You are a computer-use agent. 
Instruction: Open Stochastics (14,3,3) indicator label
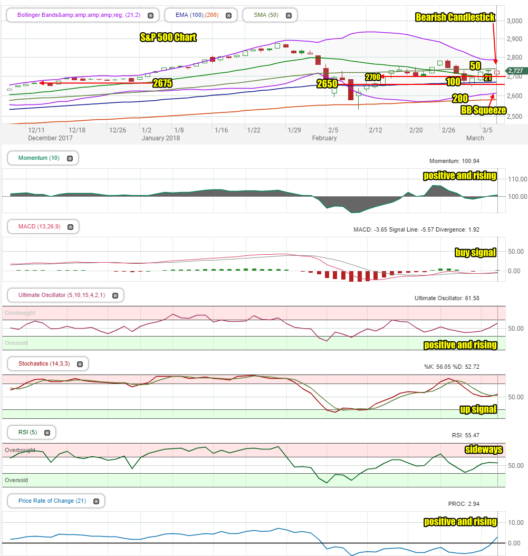44,363
